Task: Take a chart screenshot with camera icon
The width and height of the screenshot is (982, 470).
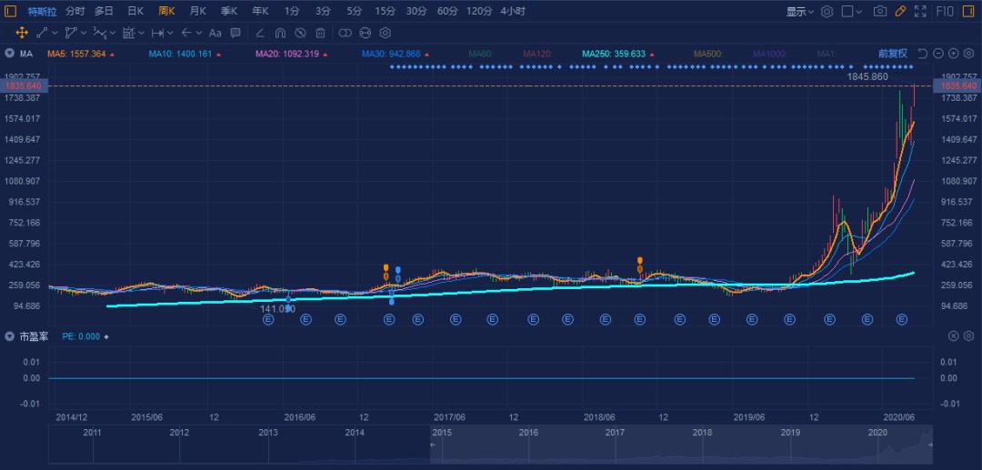Action: click(x=879, y=12)
